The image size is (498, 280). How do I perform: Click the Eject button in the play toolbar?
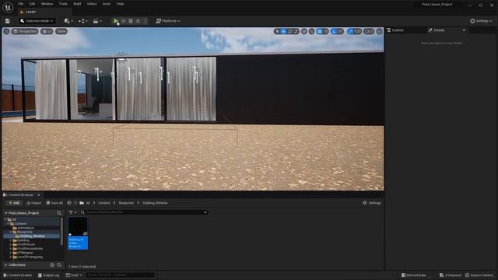click(139, 21)
